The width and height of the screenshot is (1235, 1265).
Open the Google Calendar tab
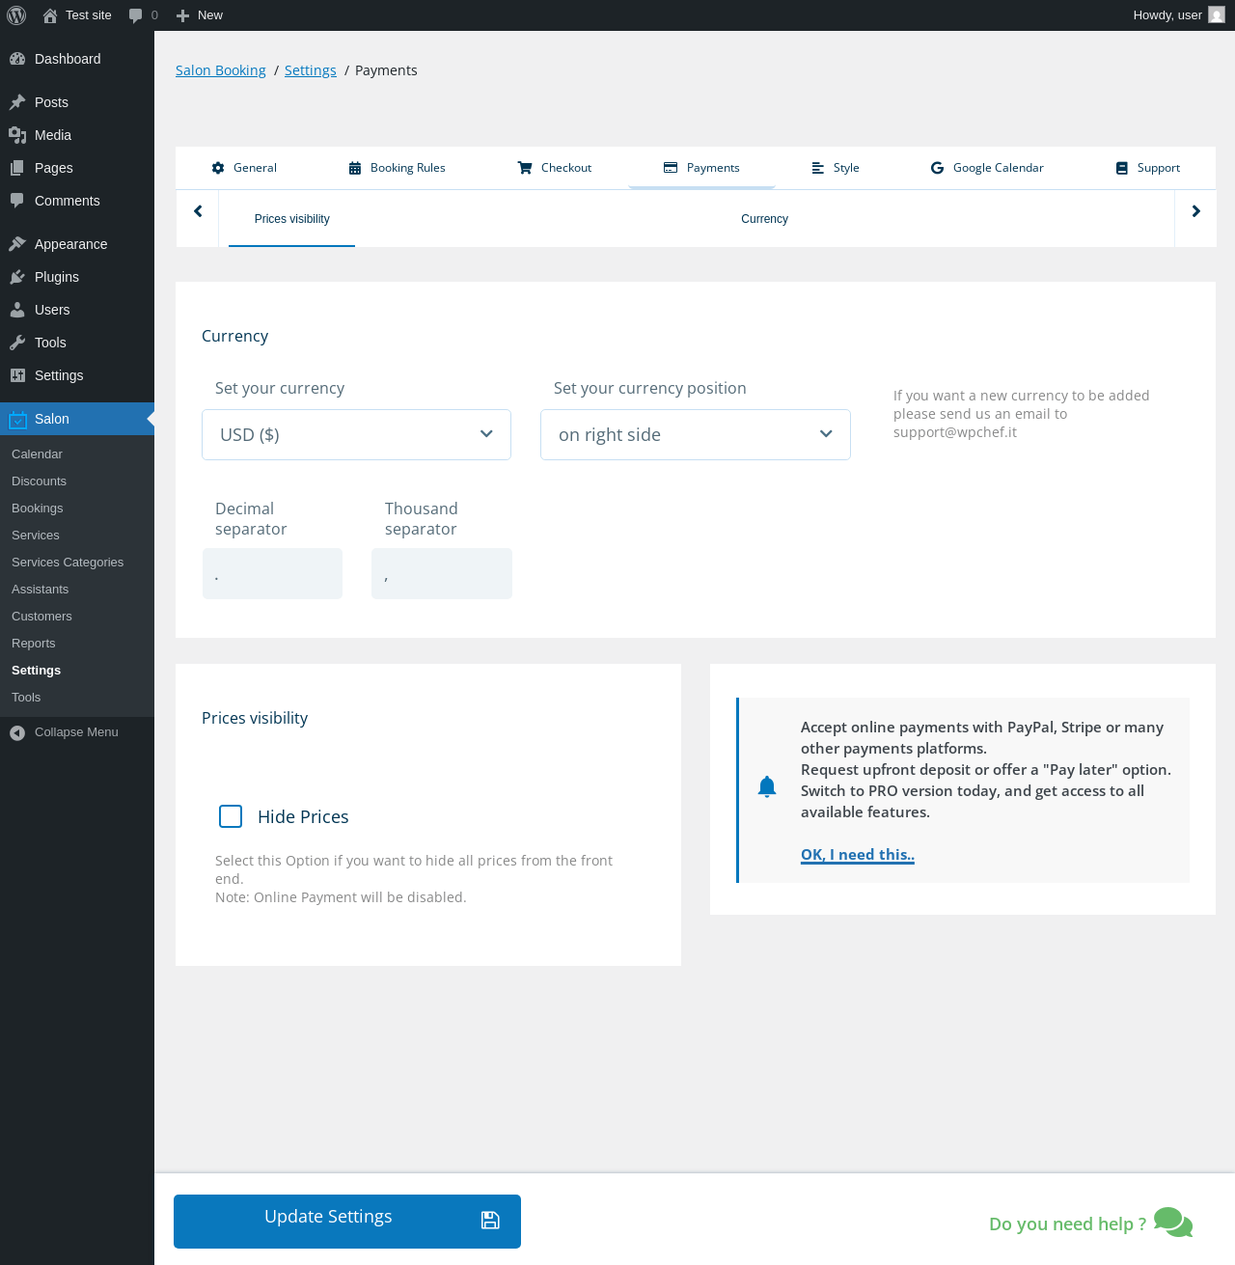[987, 168]
